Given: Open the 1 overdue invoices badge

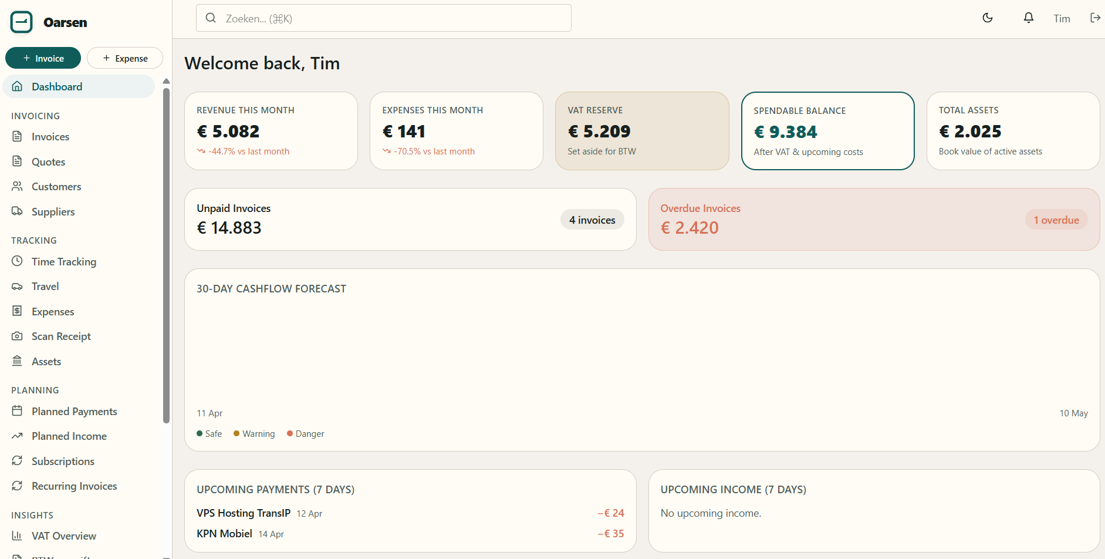Looking at the screenshot, I should (x=1056, y=219).
